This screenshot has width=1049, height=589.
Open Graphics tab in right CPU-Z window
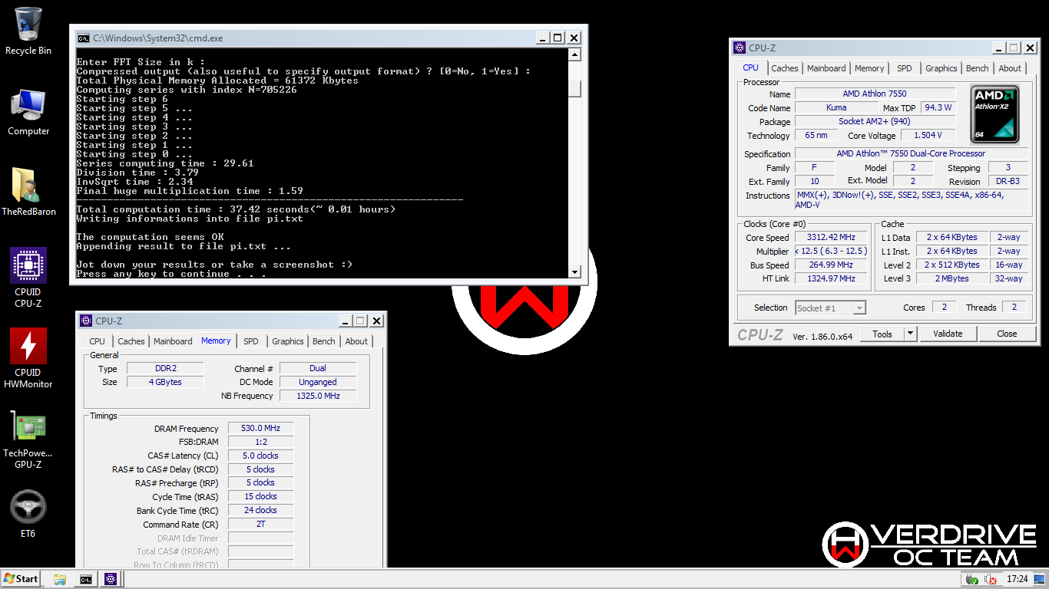941,68
